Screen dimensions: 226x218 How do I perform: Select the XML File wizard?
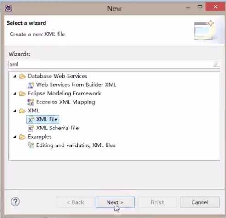coord(47,119)
